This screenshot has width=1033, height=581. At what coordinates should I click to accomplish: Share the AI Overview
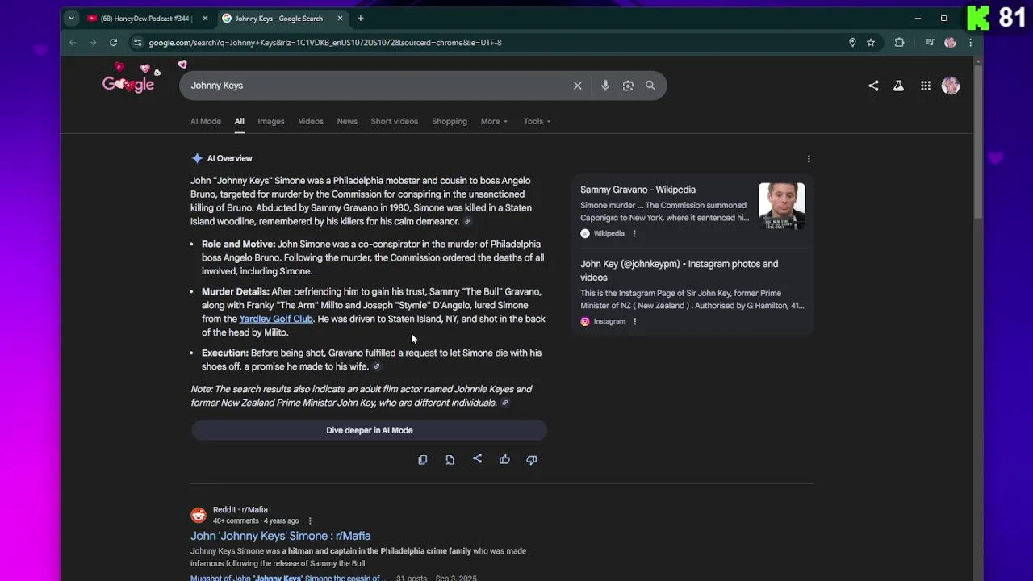coord(477,459)
